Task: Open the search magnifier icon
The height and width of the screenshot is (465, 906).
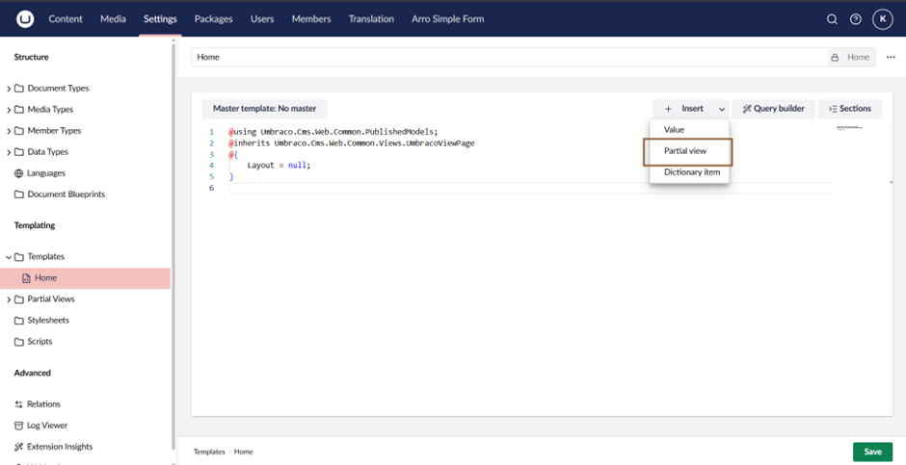Action: pos(832,19)
